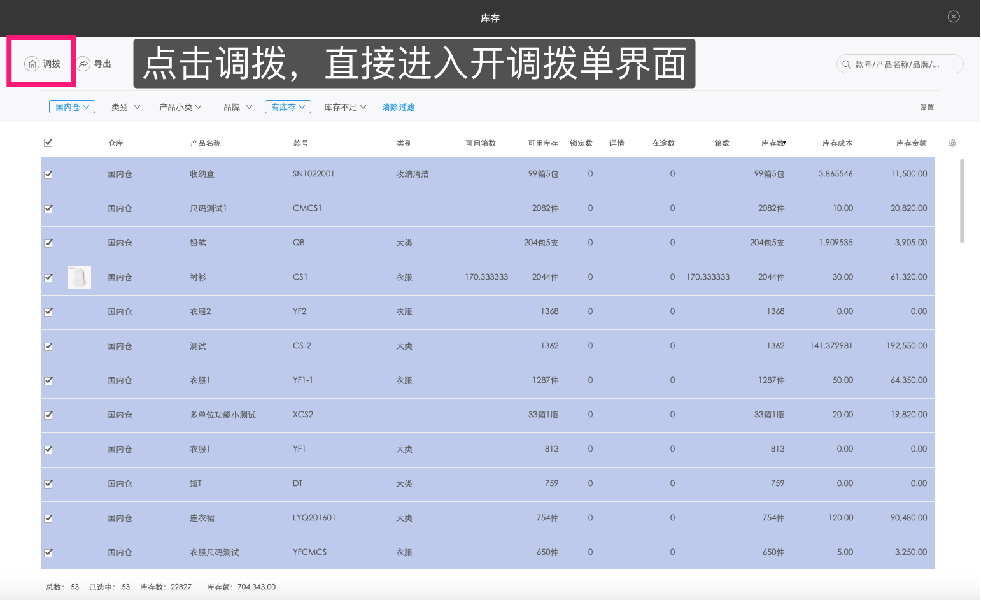The height and width of the screenshot is (600, 981).
Task: Open the 品牌 filter dropdown
Action: pyautogui.click(x=237, y=106)
